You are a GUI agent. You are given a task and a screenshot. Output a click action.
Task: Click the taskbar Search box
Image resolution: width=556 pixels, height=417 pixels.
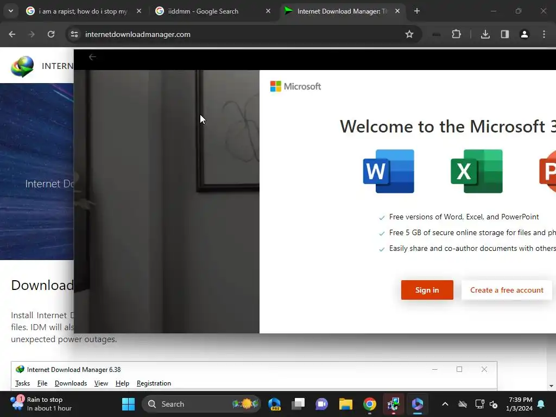[201, 404]
